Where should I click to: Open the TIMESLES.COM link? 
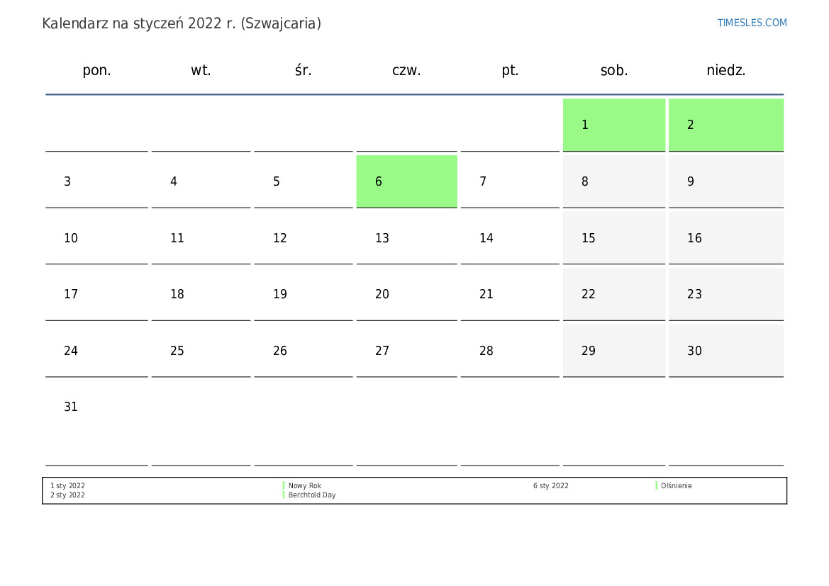tap(752, 23)
